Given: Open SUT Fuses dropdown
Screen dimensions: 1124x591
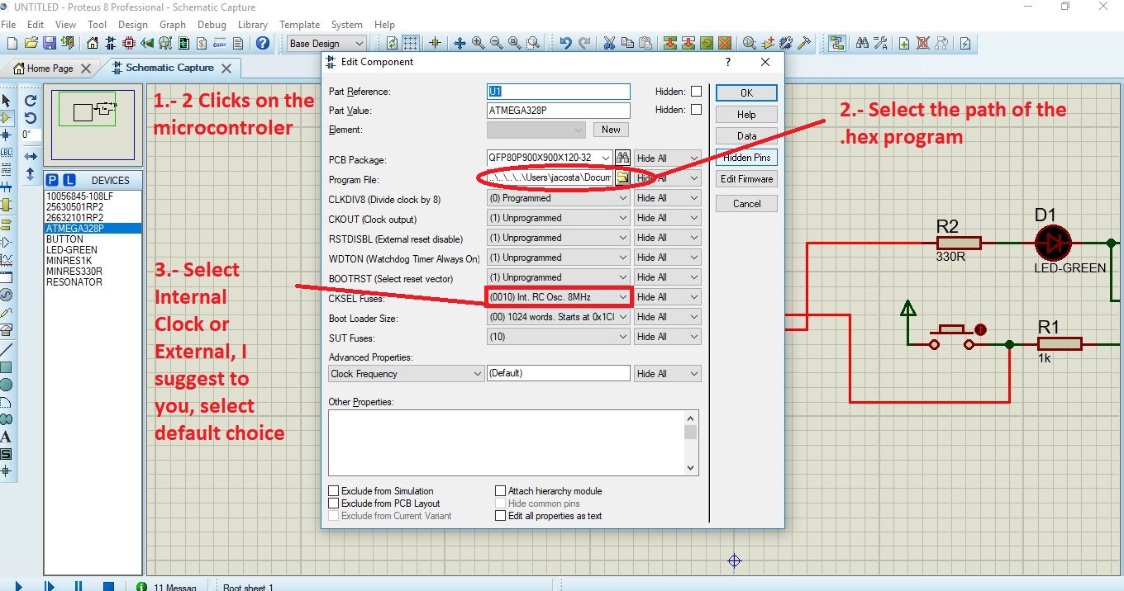Looking at the screenshot, I should pyautogui.click(x=559, y=337).
